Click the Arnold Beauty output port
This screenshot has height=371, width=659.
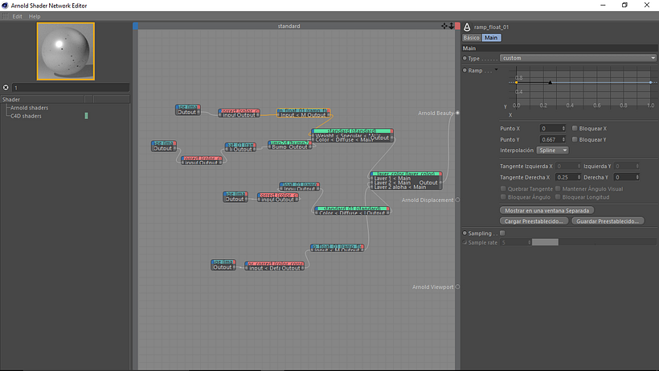458,113
